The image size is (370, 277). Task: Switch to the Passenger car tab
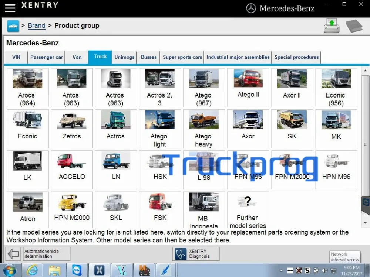click(x=47, y=57)
